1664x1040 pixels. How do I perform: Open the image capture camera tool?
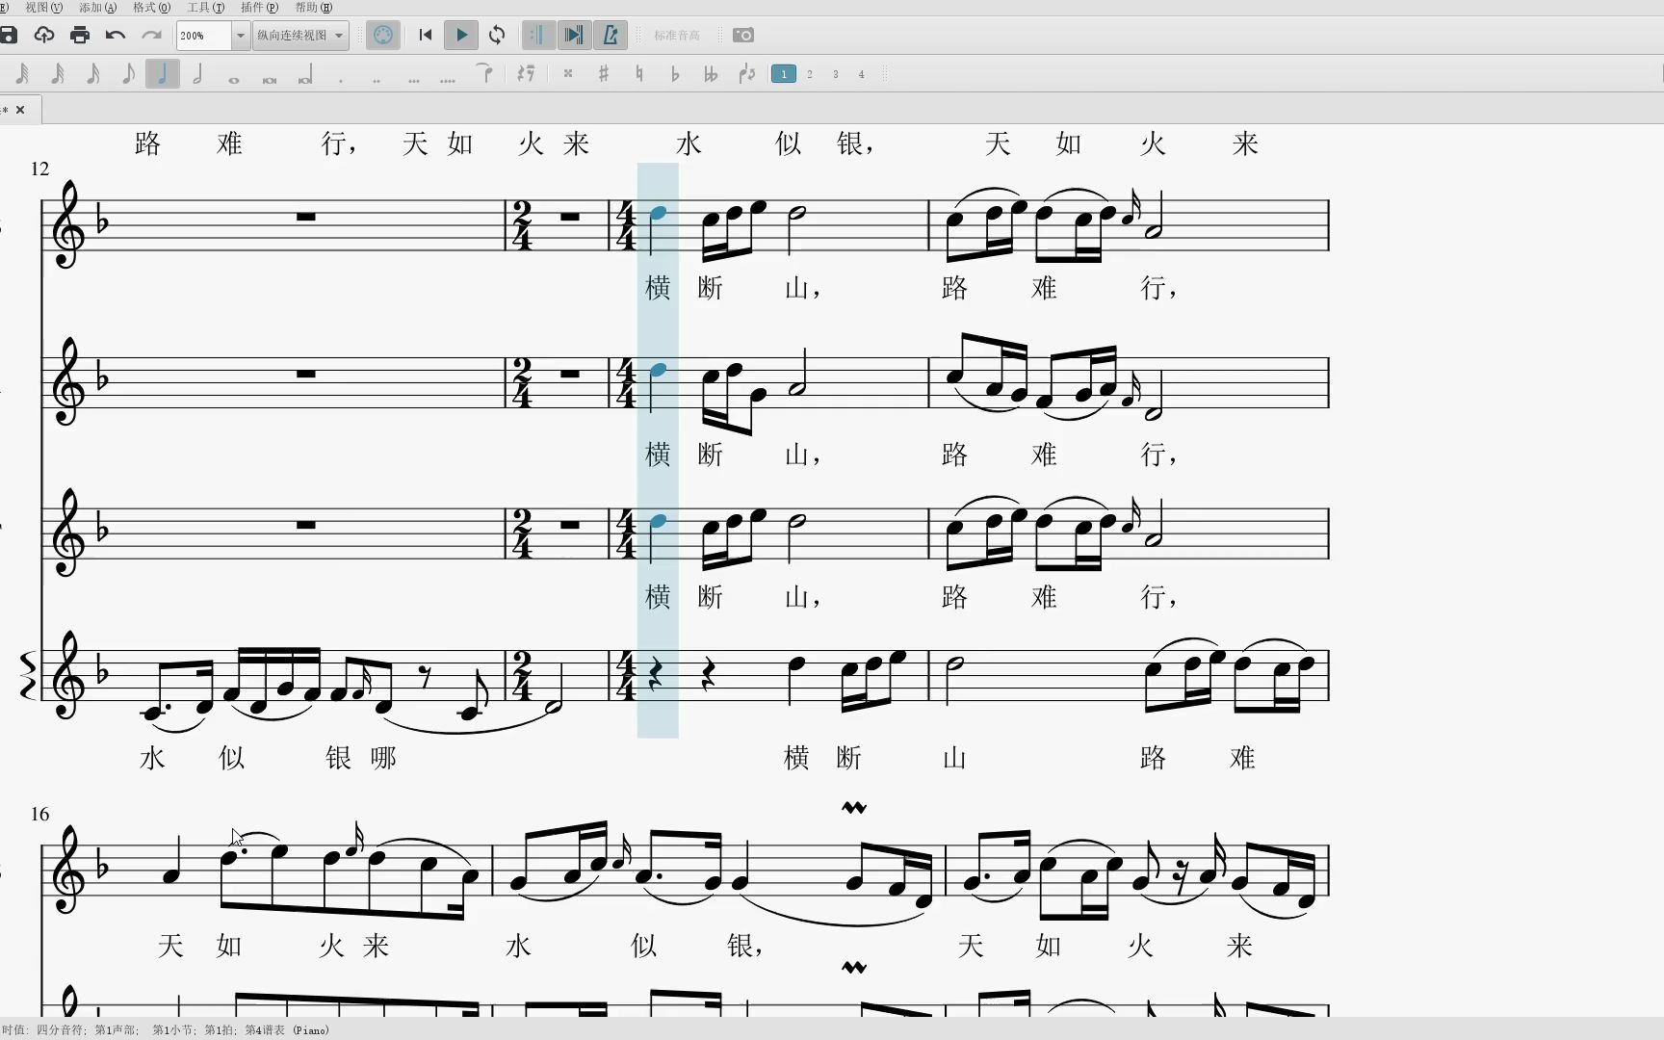pos(743,36)
